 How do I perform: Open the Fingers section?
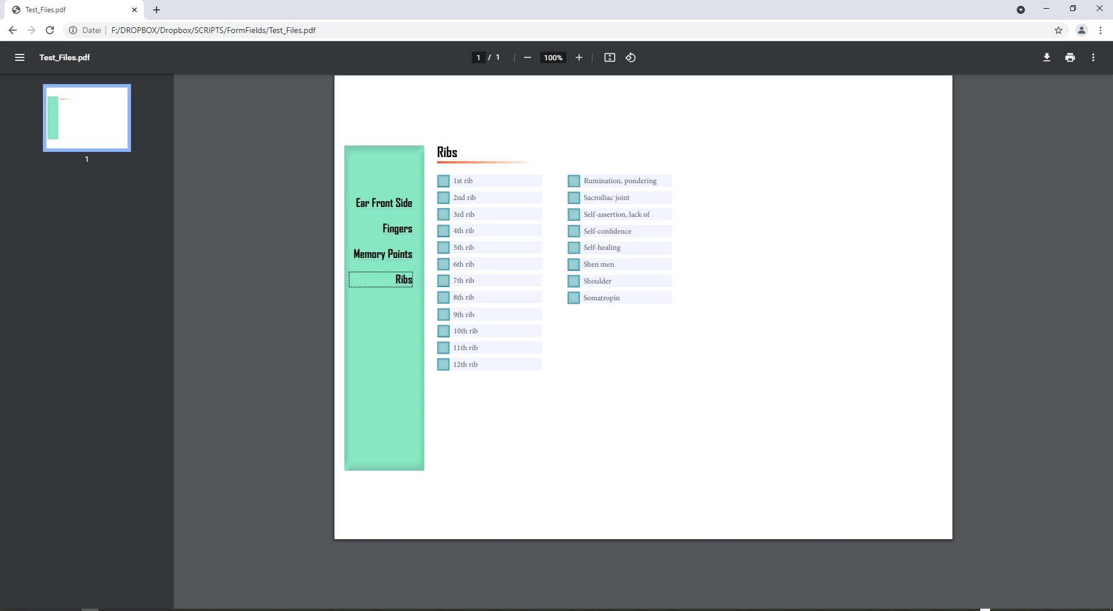tap(397, 228)
